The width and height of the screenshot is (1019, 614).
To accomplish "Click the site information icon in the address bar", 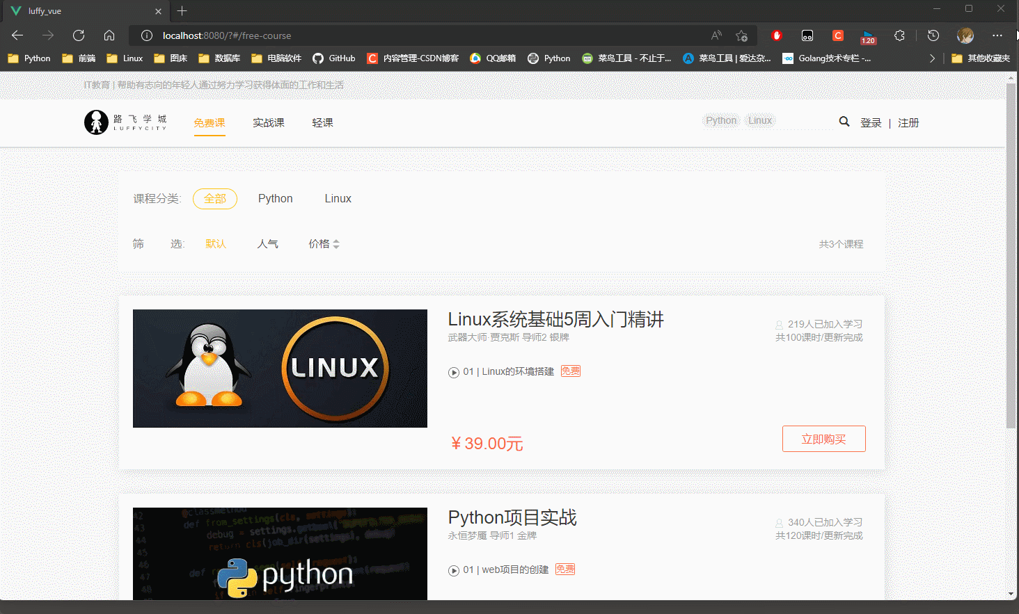I will pos(147,35).
